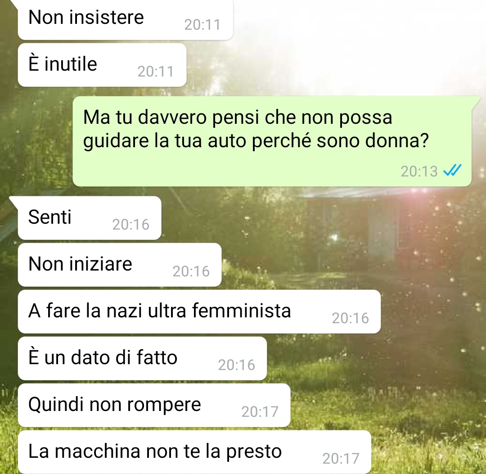
Task: Click the 20:13 timestamp on sent message
Action: (x=419, y=172)
